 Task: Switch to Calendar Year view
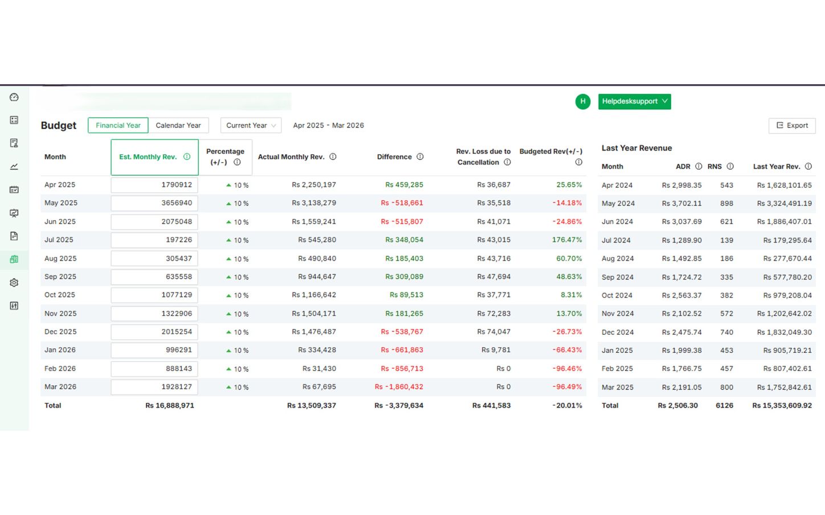[x=178, y=126]
